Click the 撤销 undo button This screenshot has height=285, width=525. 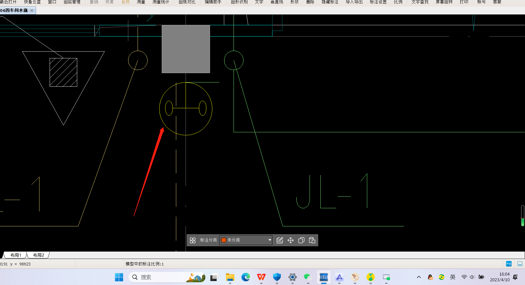coord(94,2)
